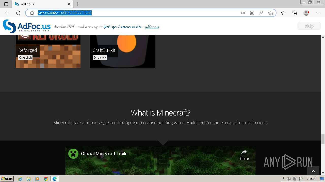Viewport: 325px width, 182px height.
Task: Show hidden system tray icons
Action: (283, 179)
